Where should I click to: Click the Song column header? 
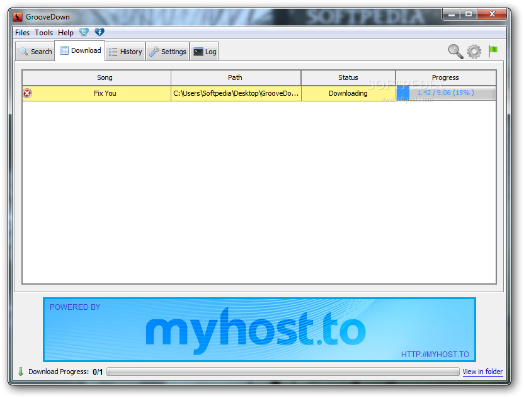coord(96,77)
